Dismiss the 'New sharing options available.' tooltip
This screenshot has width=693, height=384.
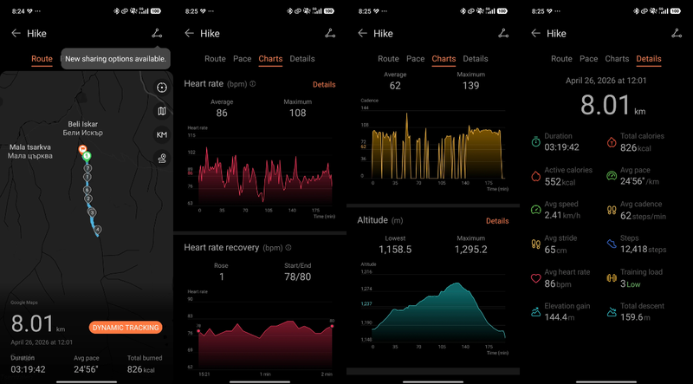[116, 58]
